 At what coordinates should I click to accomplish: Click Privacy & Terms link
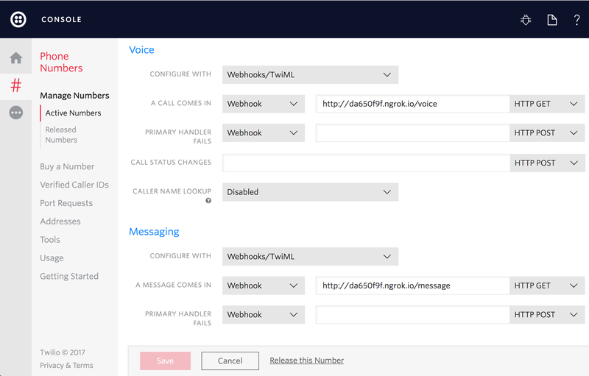tap(66, 365)
